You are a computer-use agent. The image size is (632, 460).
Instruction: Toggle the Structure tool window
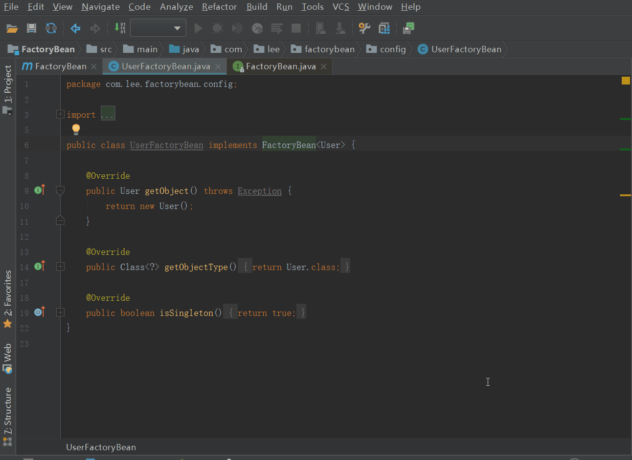[7, 415]
